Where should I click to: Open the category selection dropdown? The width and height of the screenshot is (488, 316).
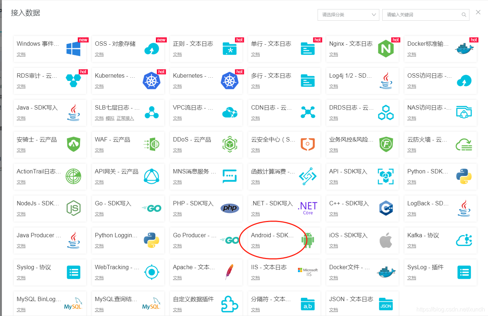(x=348, y=15)
